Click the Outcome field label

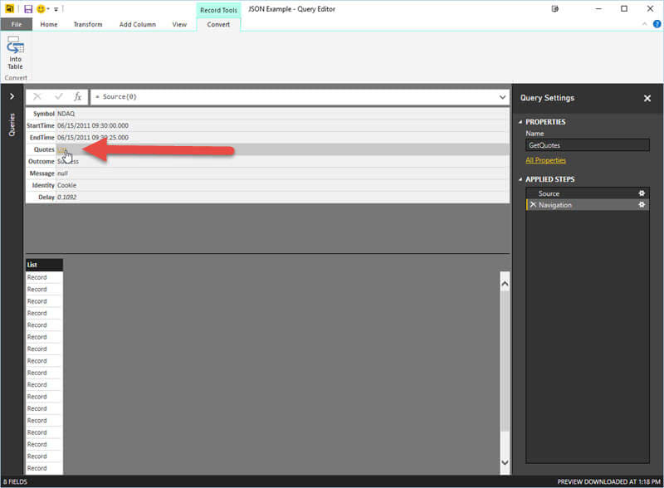tap(41, 161)
